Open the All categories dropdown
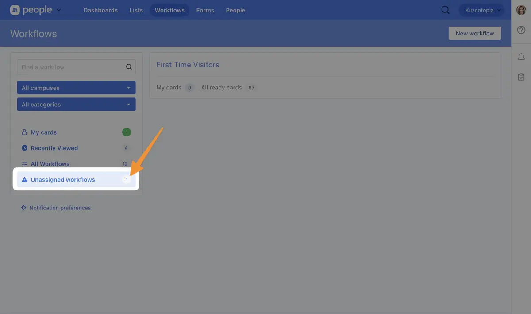 pos(76,105)
